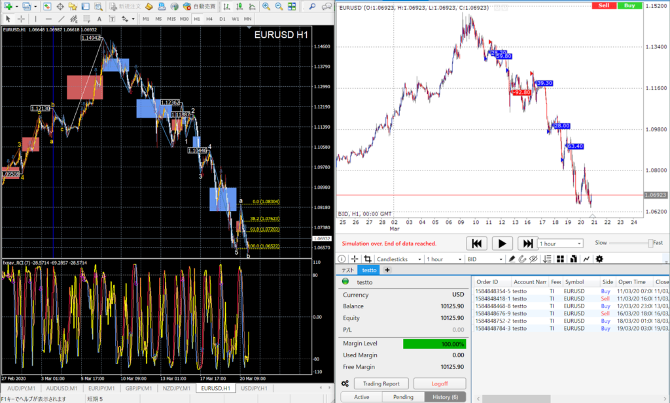
Task: Switch timeframe to M5
Action: point(158,19)
